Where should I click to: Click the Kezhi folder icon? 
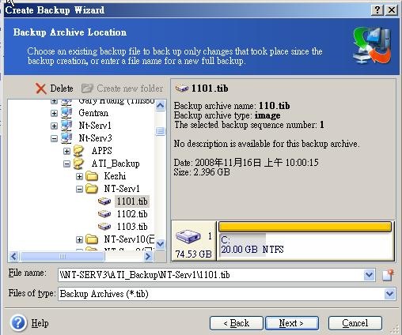point(92,176)
